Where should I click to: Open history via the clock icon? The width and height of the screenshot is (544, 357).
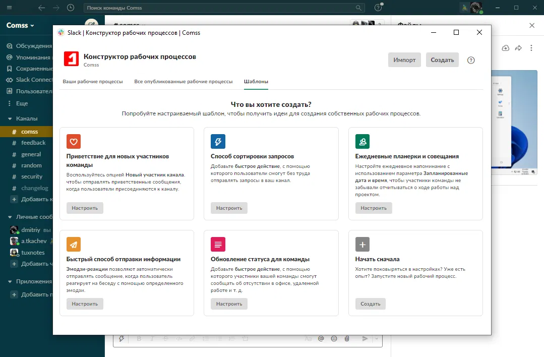pyautogui.click(x=71, y=8)
